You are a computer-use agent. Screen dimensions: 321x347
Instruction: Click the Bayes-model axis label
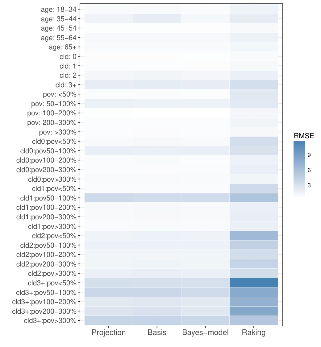pos(205,333)
